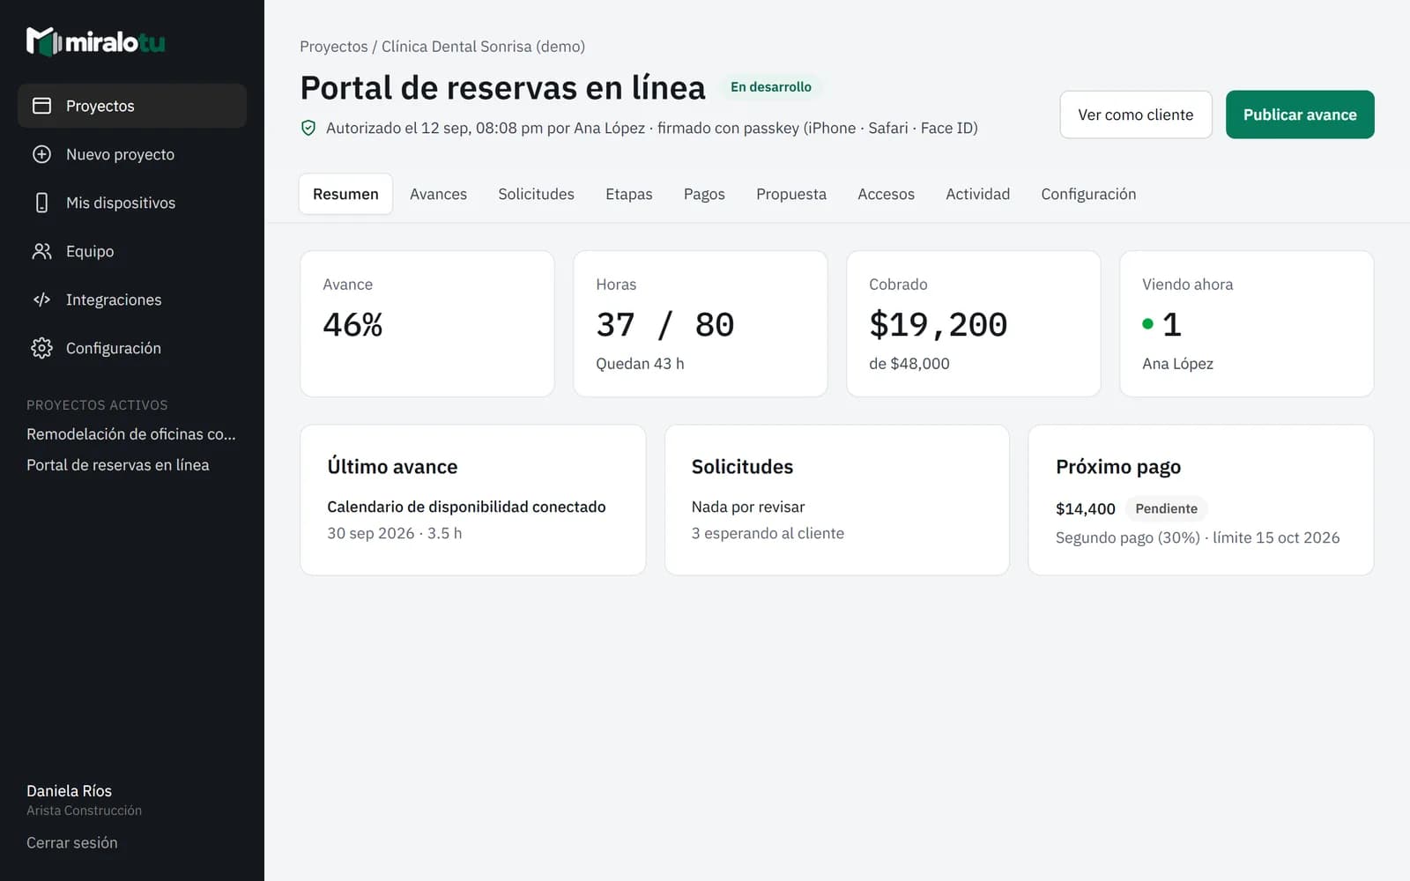Click the gear icon in the sidebar
The image size is (1410, 881).
click(41, 348)
